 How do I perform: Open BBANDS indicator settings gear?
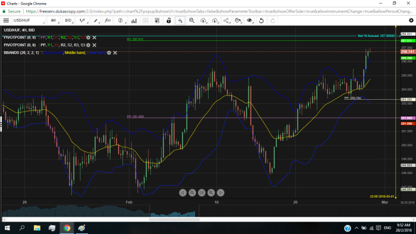(x=109, y=53)
